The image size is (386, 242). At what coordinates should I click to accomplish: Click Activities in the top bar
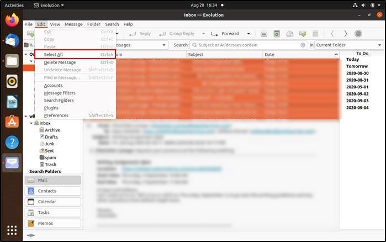(14, 5)
